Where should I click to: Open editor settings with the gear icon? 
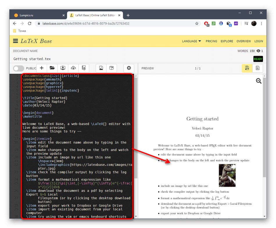click(x=129, y=68)
